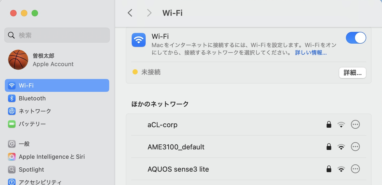Viewport: 382px width, 185px height.
Task: Go back using the left chevron
Action: (x=130, y=13)
